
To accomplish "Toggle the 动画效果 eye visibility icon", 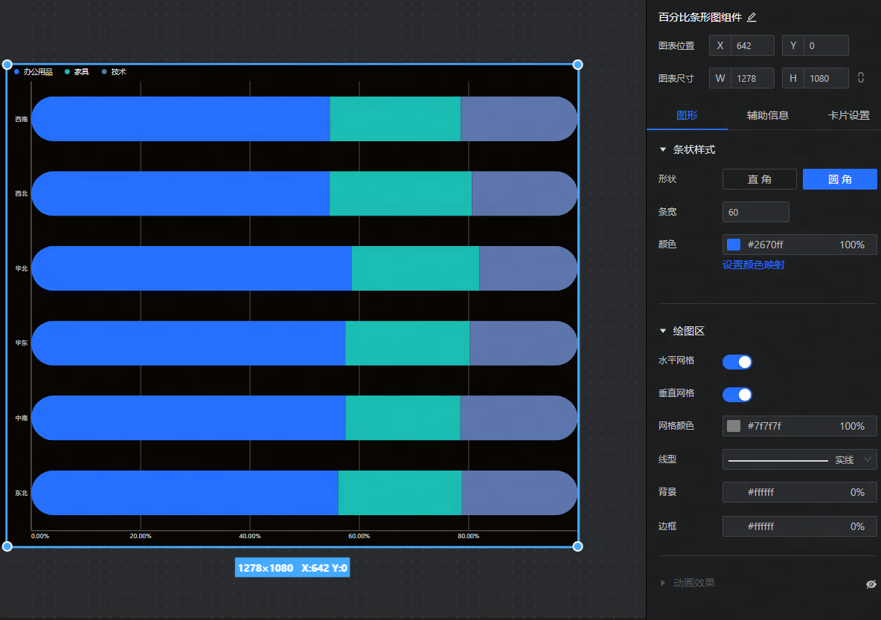I will (x=871, y=584).
